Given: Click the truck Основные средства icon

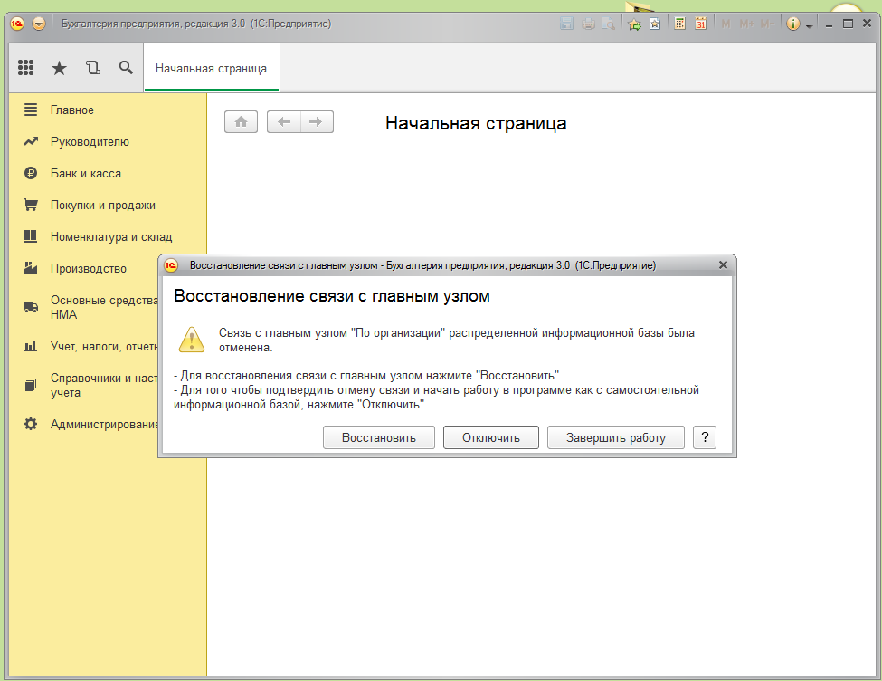Looking at the screenshot, I should [31, 307].
